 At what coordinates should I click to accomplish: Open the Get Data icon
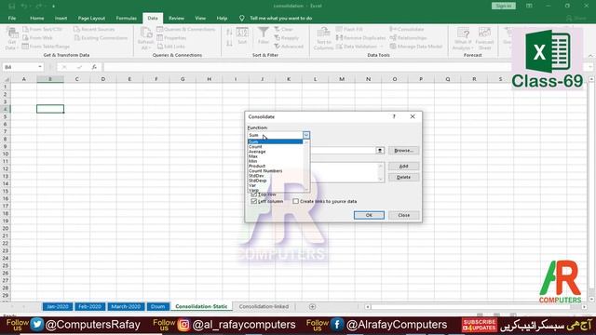(12, 38)
